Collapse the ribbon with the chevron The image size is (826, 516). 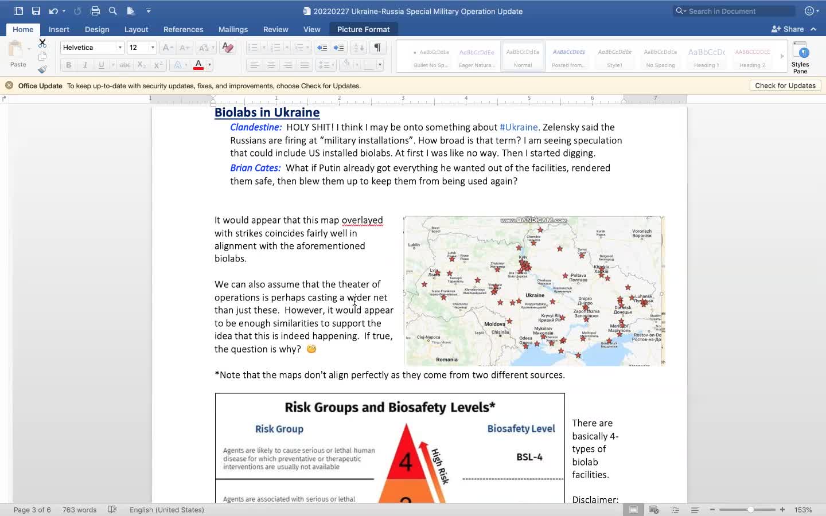[813, 29]
